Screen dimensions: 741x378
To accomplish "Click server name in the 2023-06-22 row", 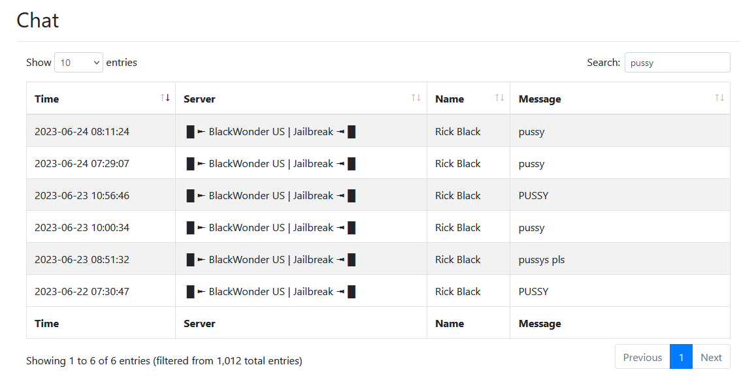I will (x=271, y=292).
